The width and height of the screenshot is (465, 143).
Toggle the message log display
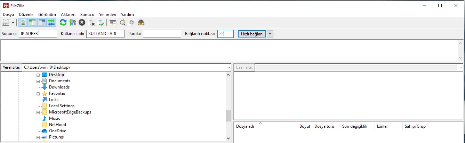click(x=23, y=23)
